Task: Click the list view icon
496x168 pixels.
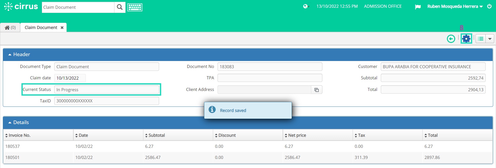Action: click(481, 39)
